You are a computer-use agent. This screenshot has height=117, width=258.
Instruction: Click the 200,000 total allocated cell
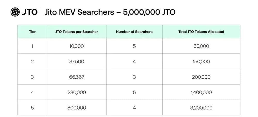[x=201, y=77]
